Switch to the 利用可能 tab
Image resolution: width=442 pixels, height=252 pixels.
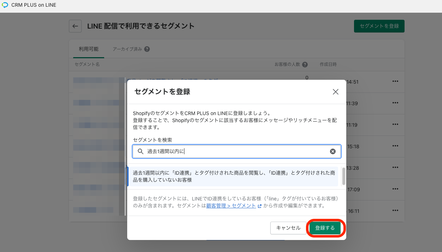tap(89, 49)
